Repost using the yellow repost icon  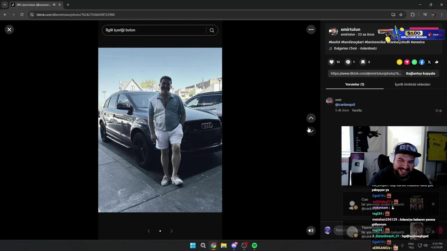pyautogui.click(x=400, y=62)
